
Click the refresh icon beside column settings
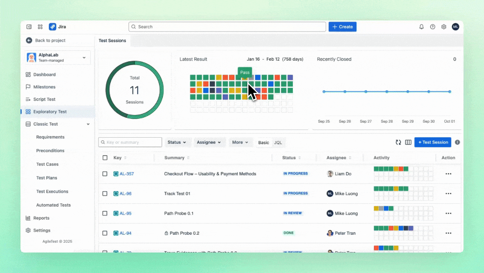398,142
